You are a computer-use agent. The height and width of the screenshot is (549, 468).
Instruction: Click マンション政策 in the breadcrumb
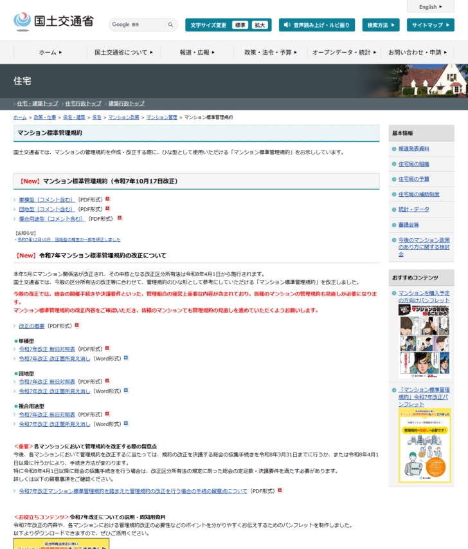pos(124,117)
